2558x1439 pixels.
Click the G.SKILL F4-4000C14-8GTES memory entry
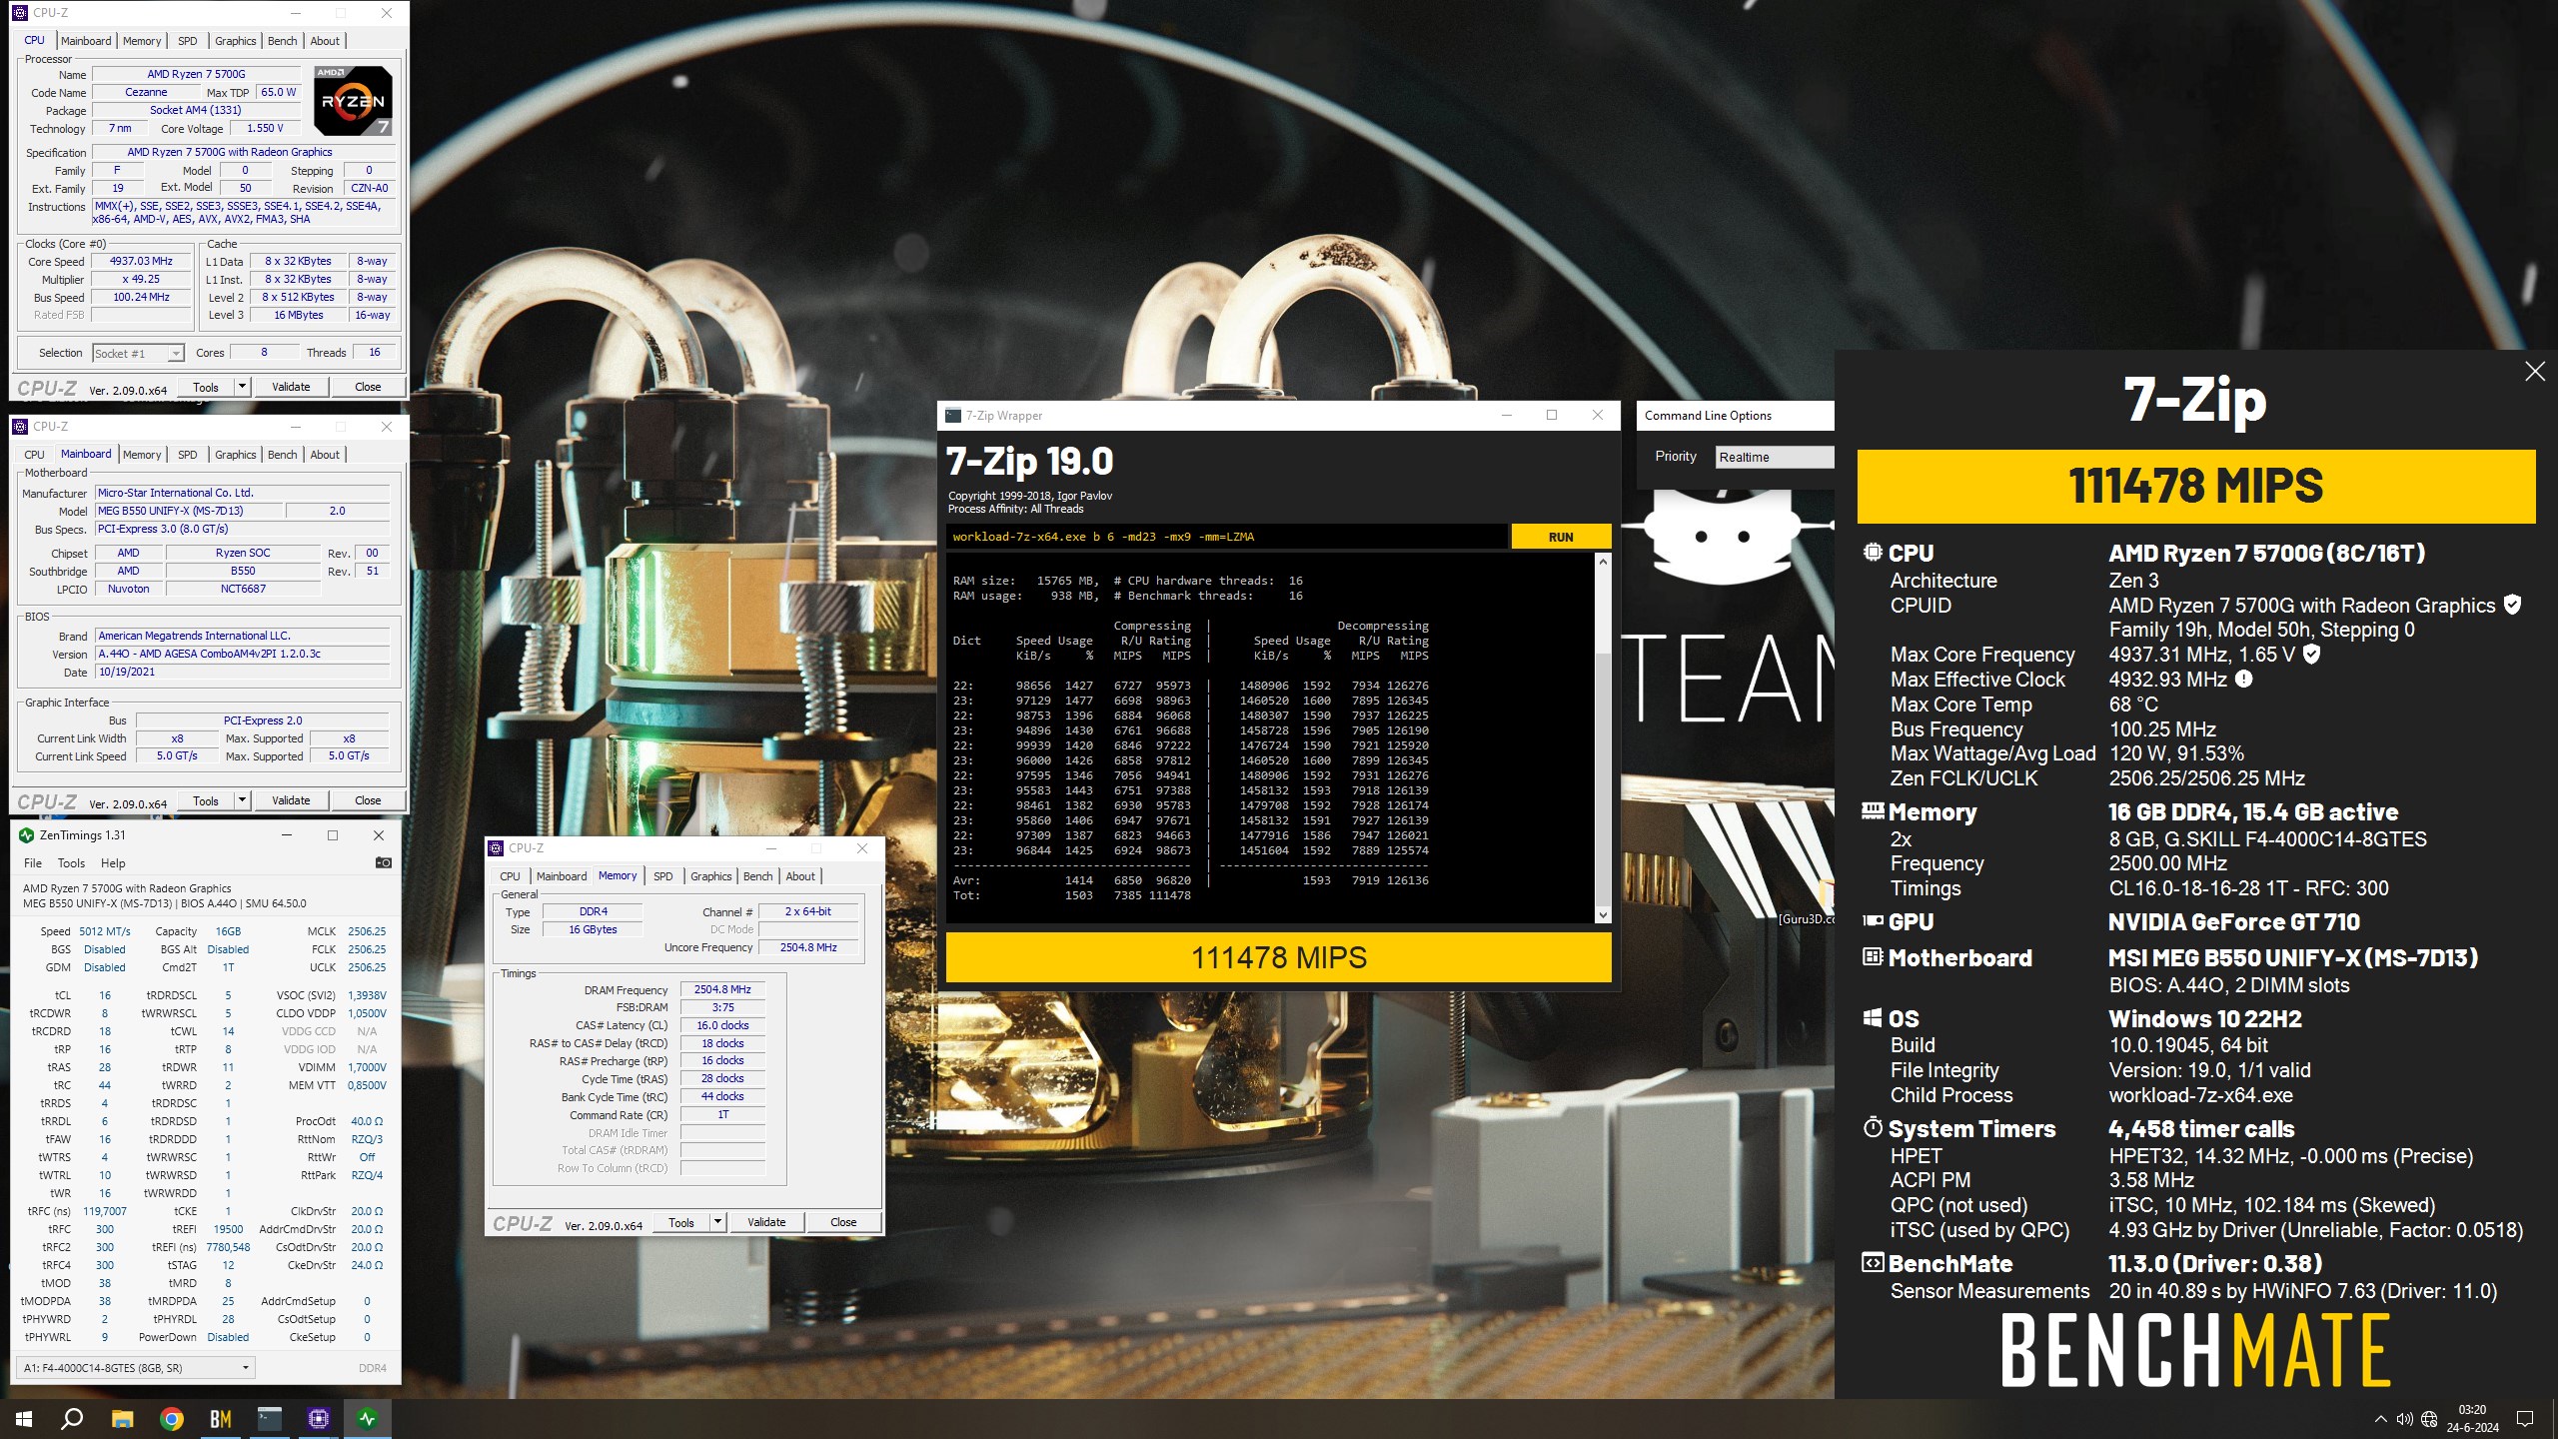coord(2267,838)
